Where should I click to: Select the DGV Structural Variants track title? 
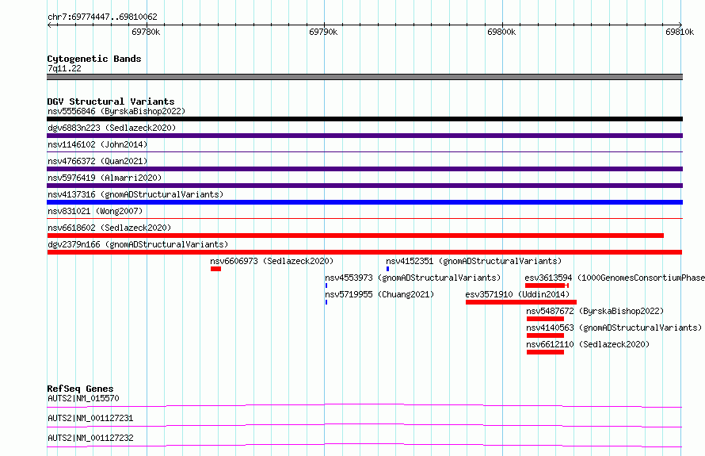(111, 102)
